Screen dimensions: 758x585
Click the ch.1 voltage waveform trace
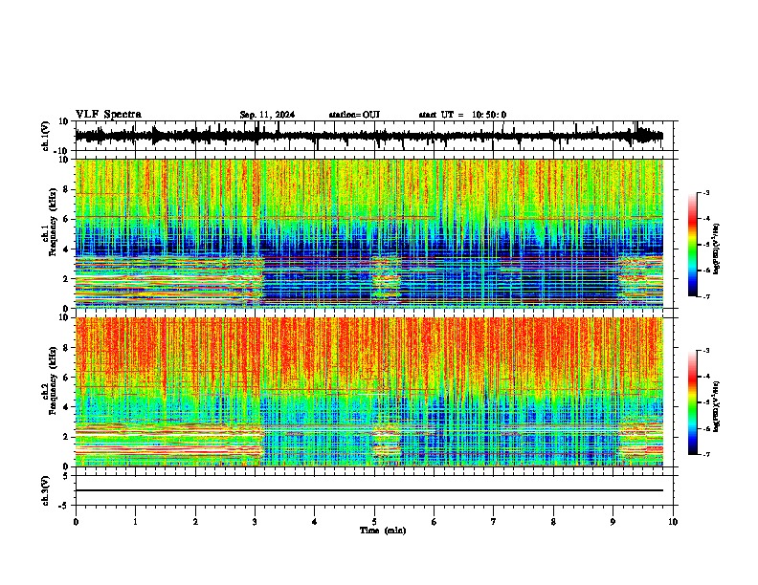point(368,136)
